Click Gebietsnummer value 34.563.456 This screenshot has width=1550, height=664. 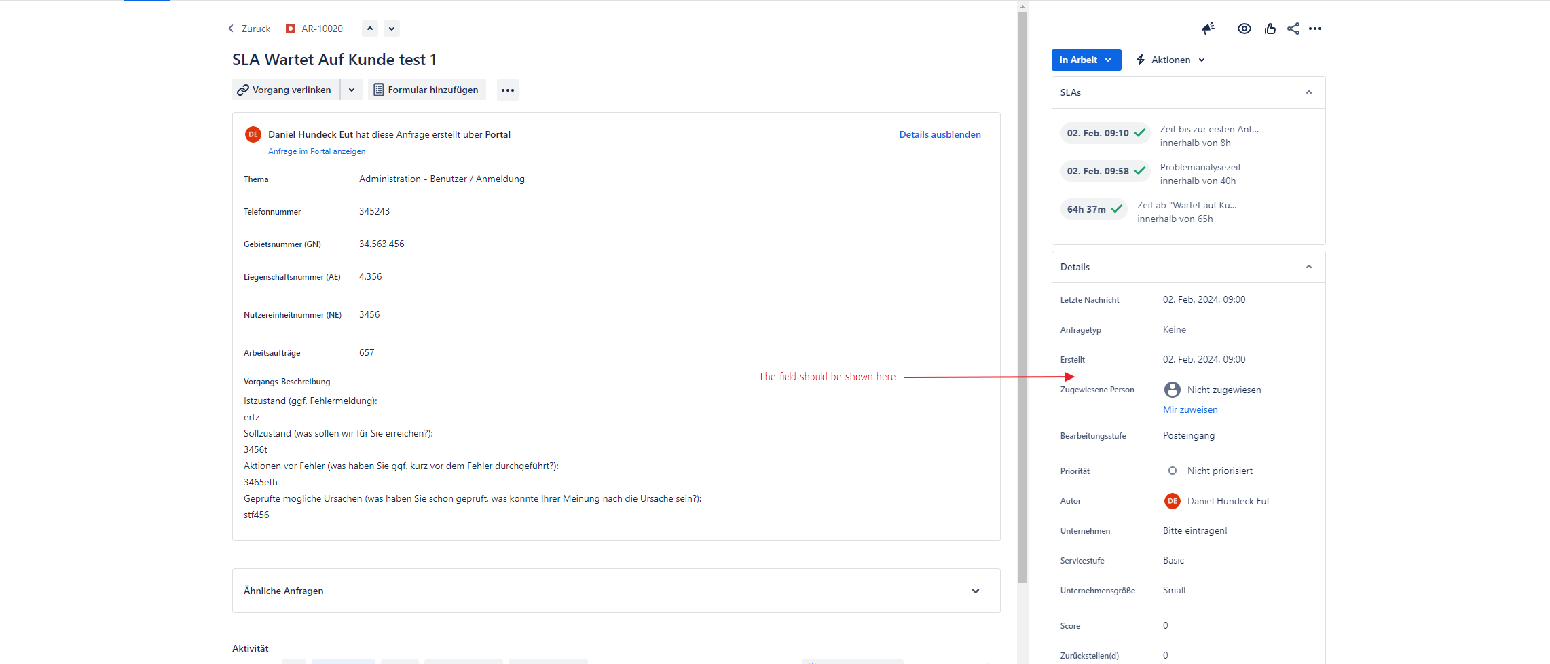pyautogui.click(x=382, y=244)
